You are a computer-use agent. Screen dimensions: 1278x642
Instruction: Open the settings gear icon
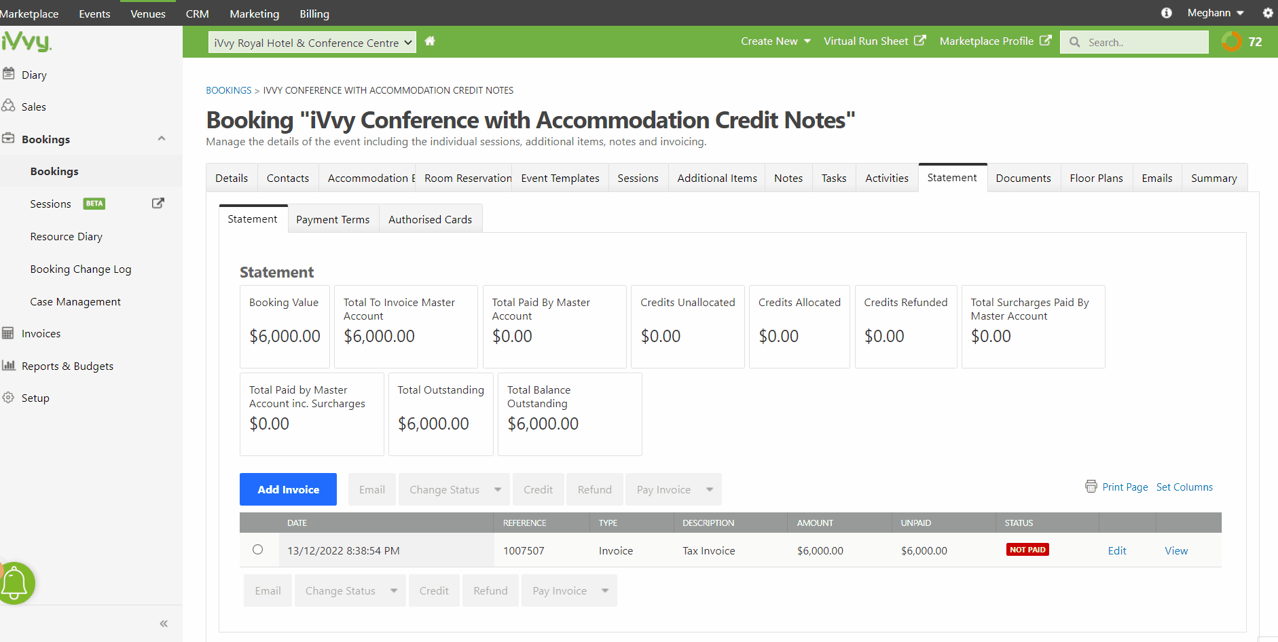point(1267,13)
